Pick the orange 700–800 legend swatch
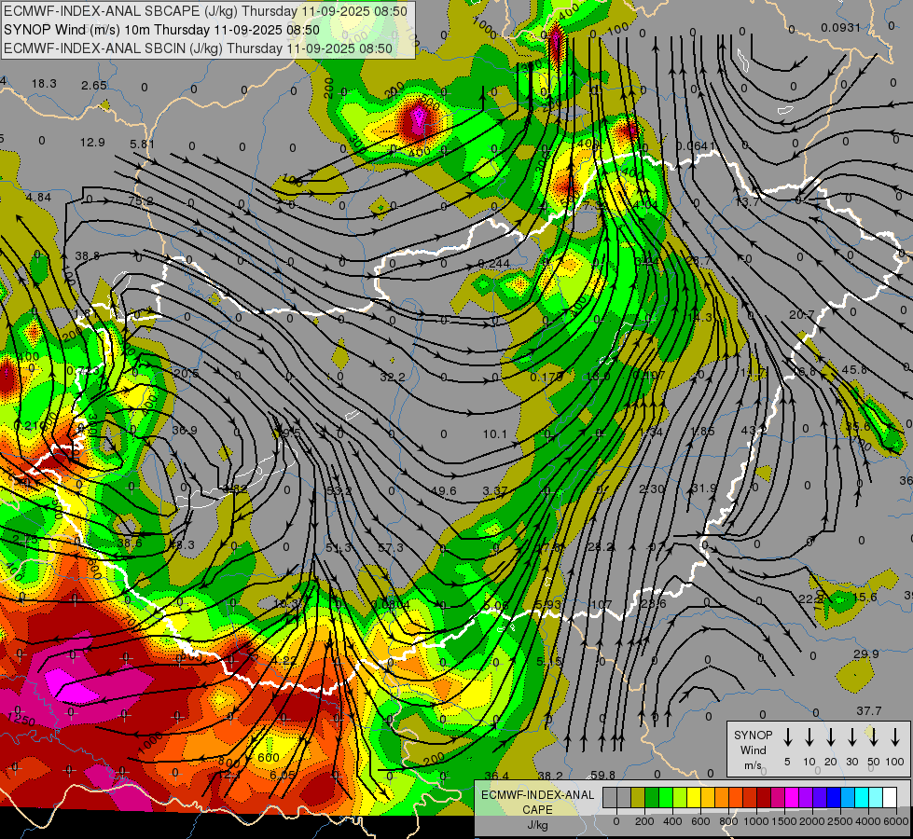 [722, 798]
